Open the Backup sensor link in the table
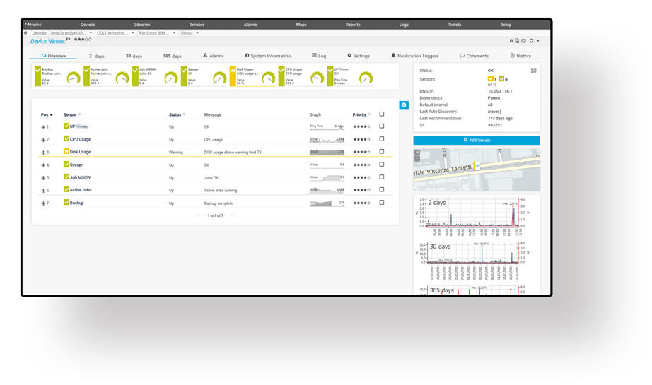 (x=76, y=203)
